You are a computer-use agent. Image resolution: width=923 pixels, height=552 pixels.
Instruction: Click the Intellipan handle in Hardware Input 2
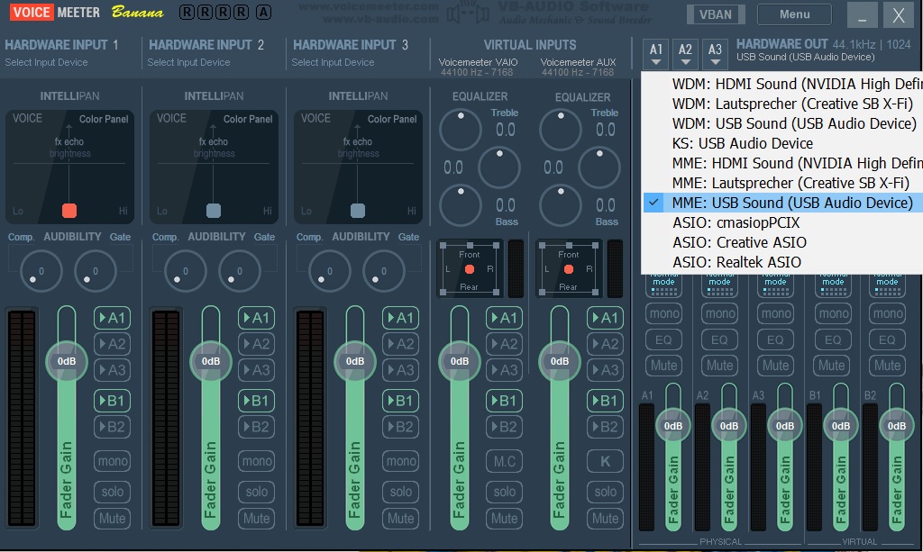(x=214, y=211)
